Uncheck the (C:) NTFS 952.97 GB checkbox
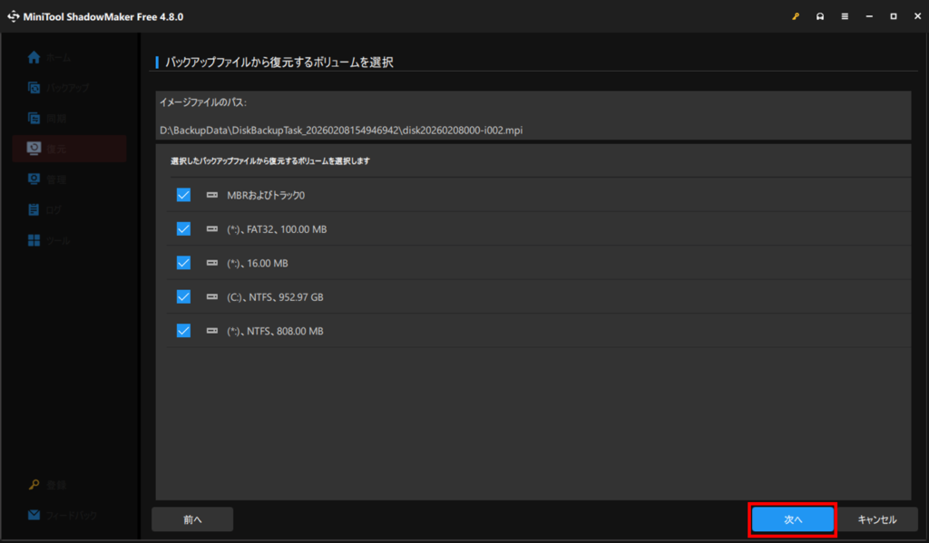Viewport: 929px width, 543px height. [183, 296]
